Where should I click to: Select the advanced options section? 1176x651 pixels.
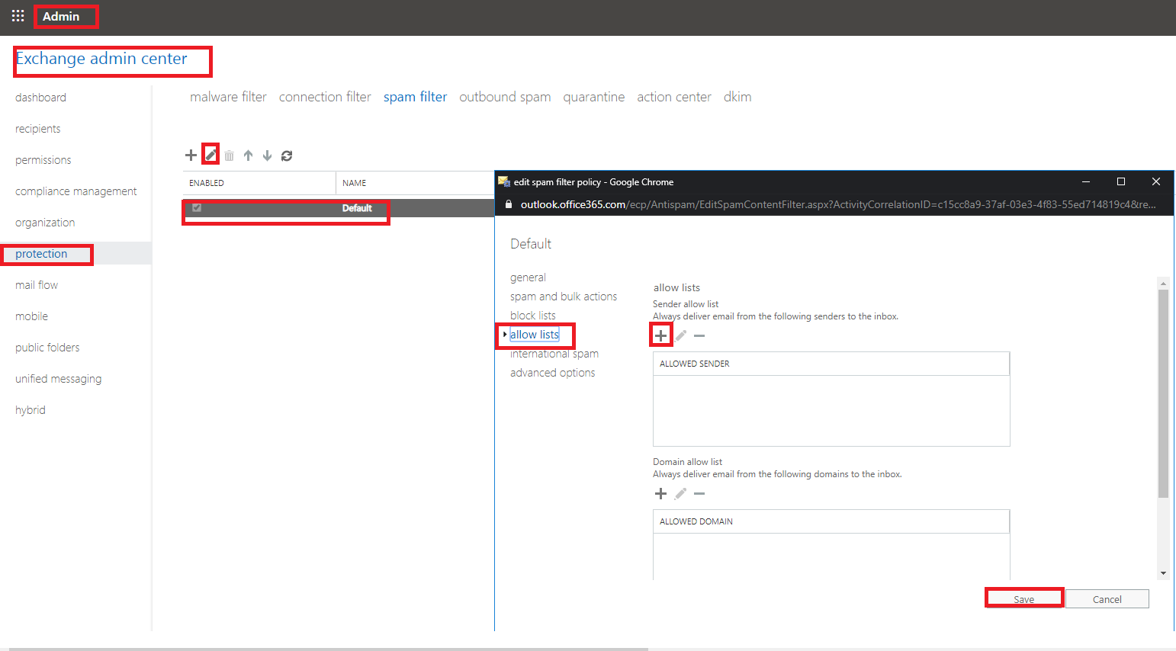pos(553,373)
